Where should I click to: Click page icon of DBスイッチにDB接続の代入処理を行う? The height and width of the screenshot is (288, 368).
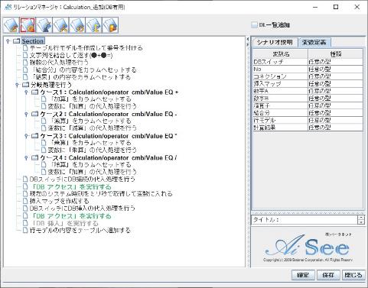25,180
